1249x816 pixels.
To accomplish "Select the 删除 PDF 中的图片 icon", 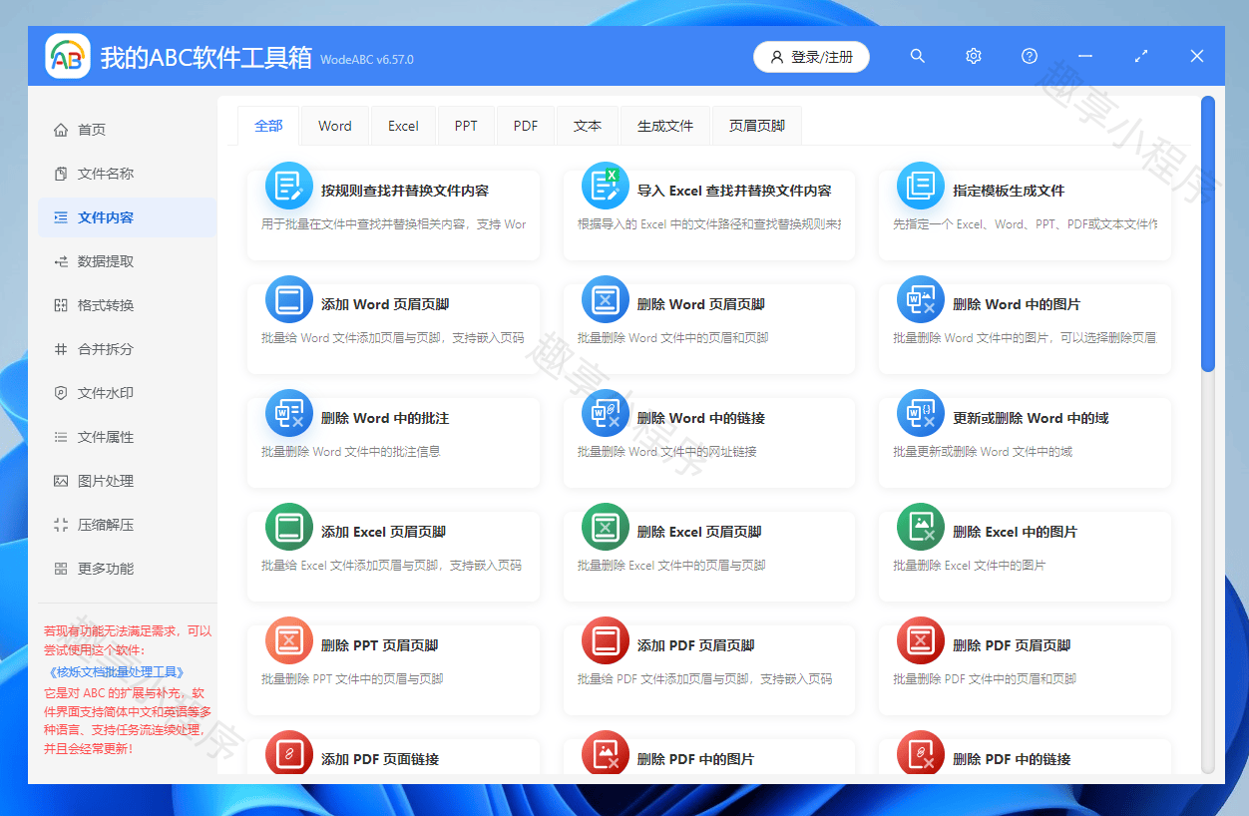I will pos(606,753).
